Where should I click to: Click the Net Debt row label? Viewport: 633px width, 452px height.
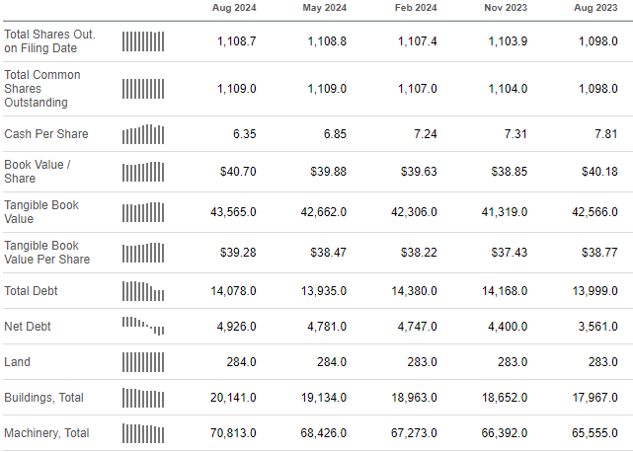[x=28, y=327]
